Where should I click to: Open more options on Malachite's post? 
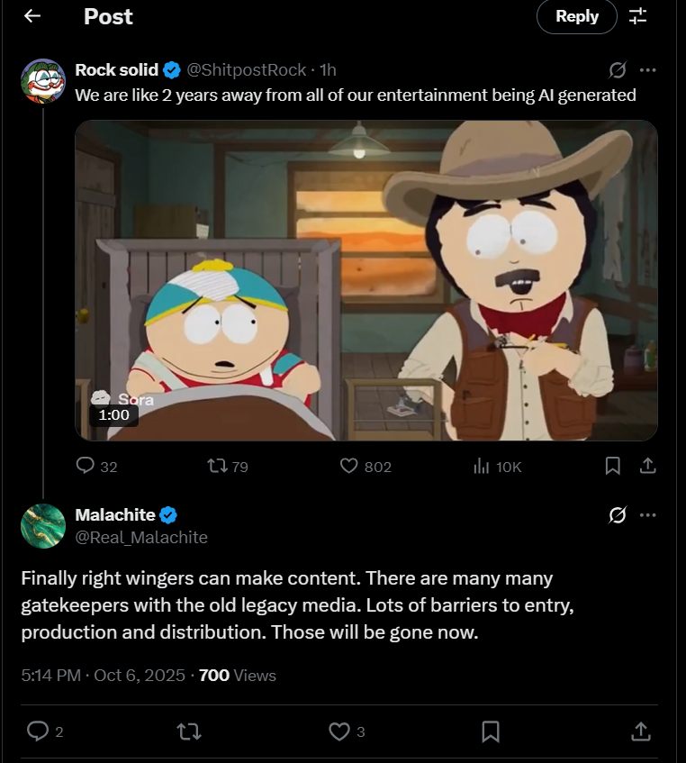[x=647, y=515]
